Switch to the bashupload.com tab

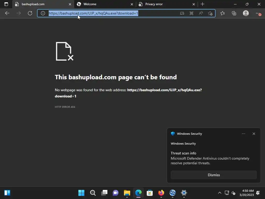(43, 4)
